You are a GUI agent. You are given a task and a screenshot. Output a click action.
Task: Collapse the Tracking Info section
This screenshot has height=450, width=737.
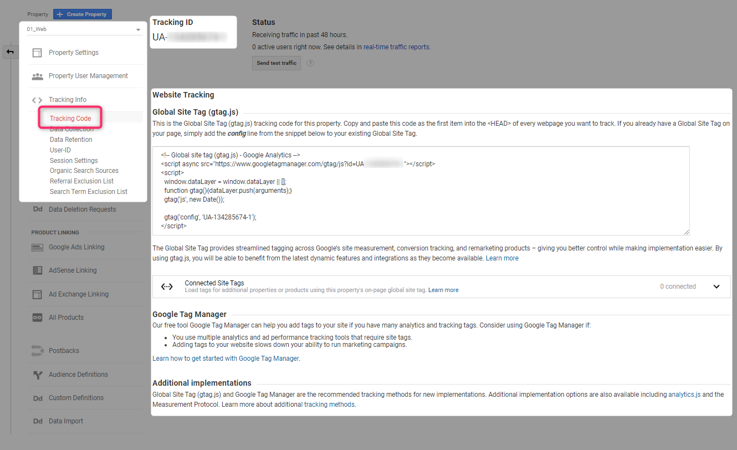click(x=68, y=100)
